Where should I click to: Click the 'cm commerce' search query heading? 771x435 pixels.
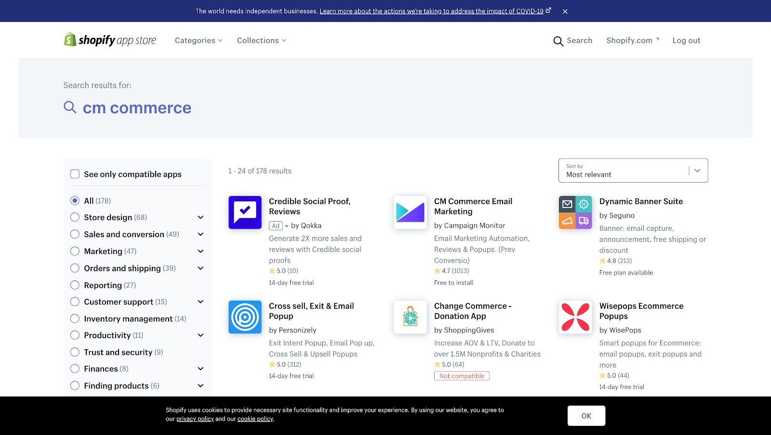[137, 108]
